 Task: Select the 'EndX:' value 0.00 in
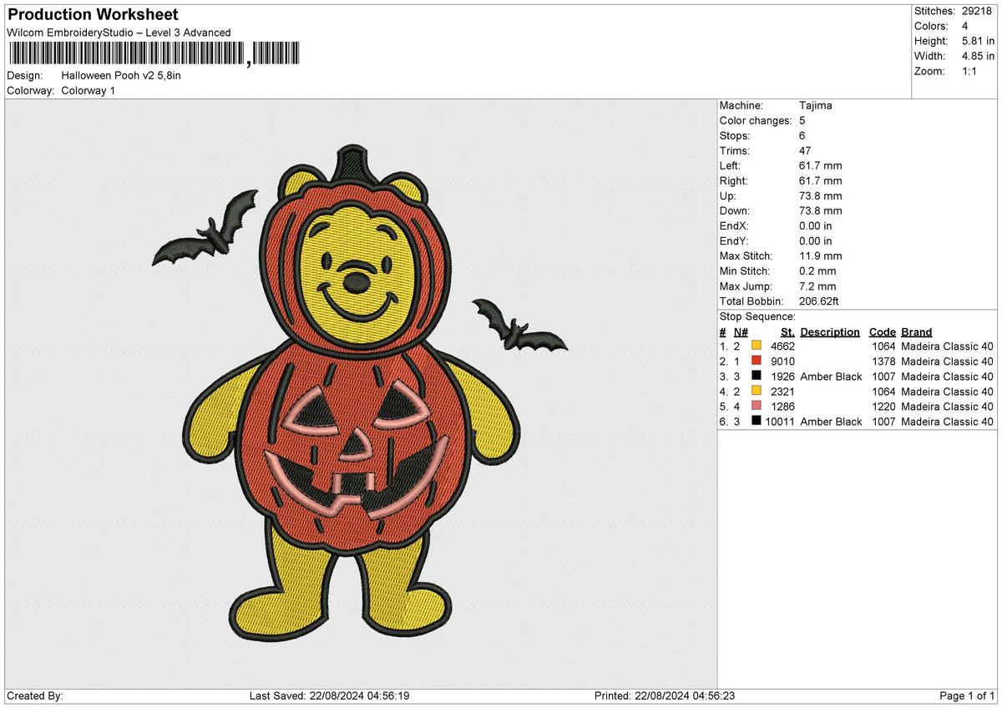pyautogui.click(x=816, y=225)
